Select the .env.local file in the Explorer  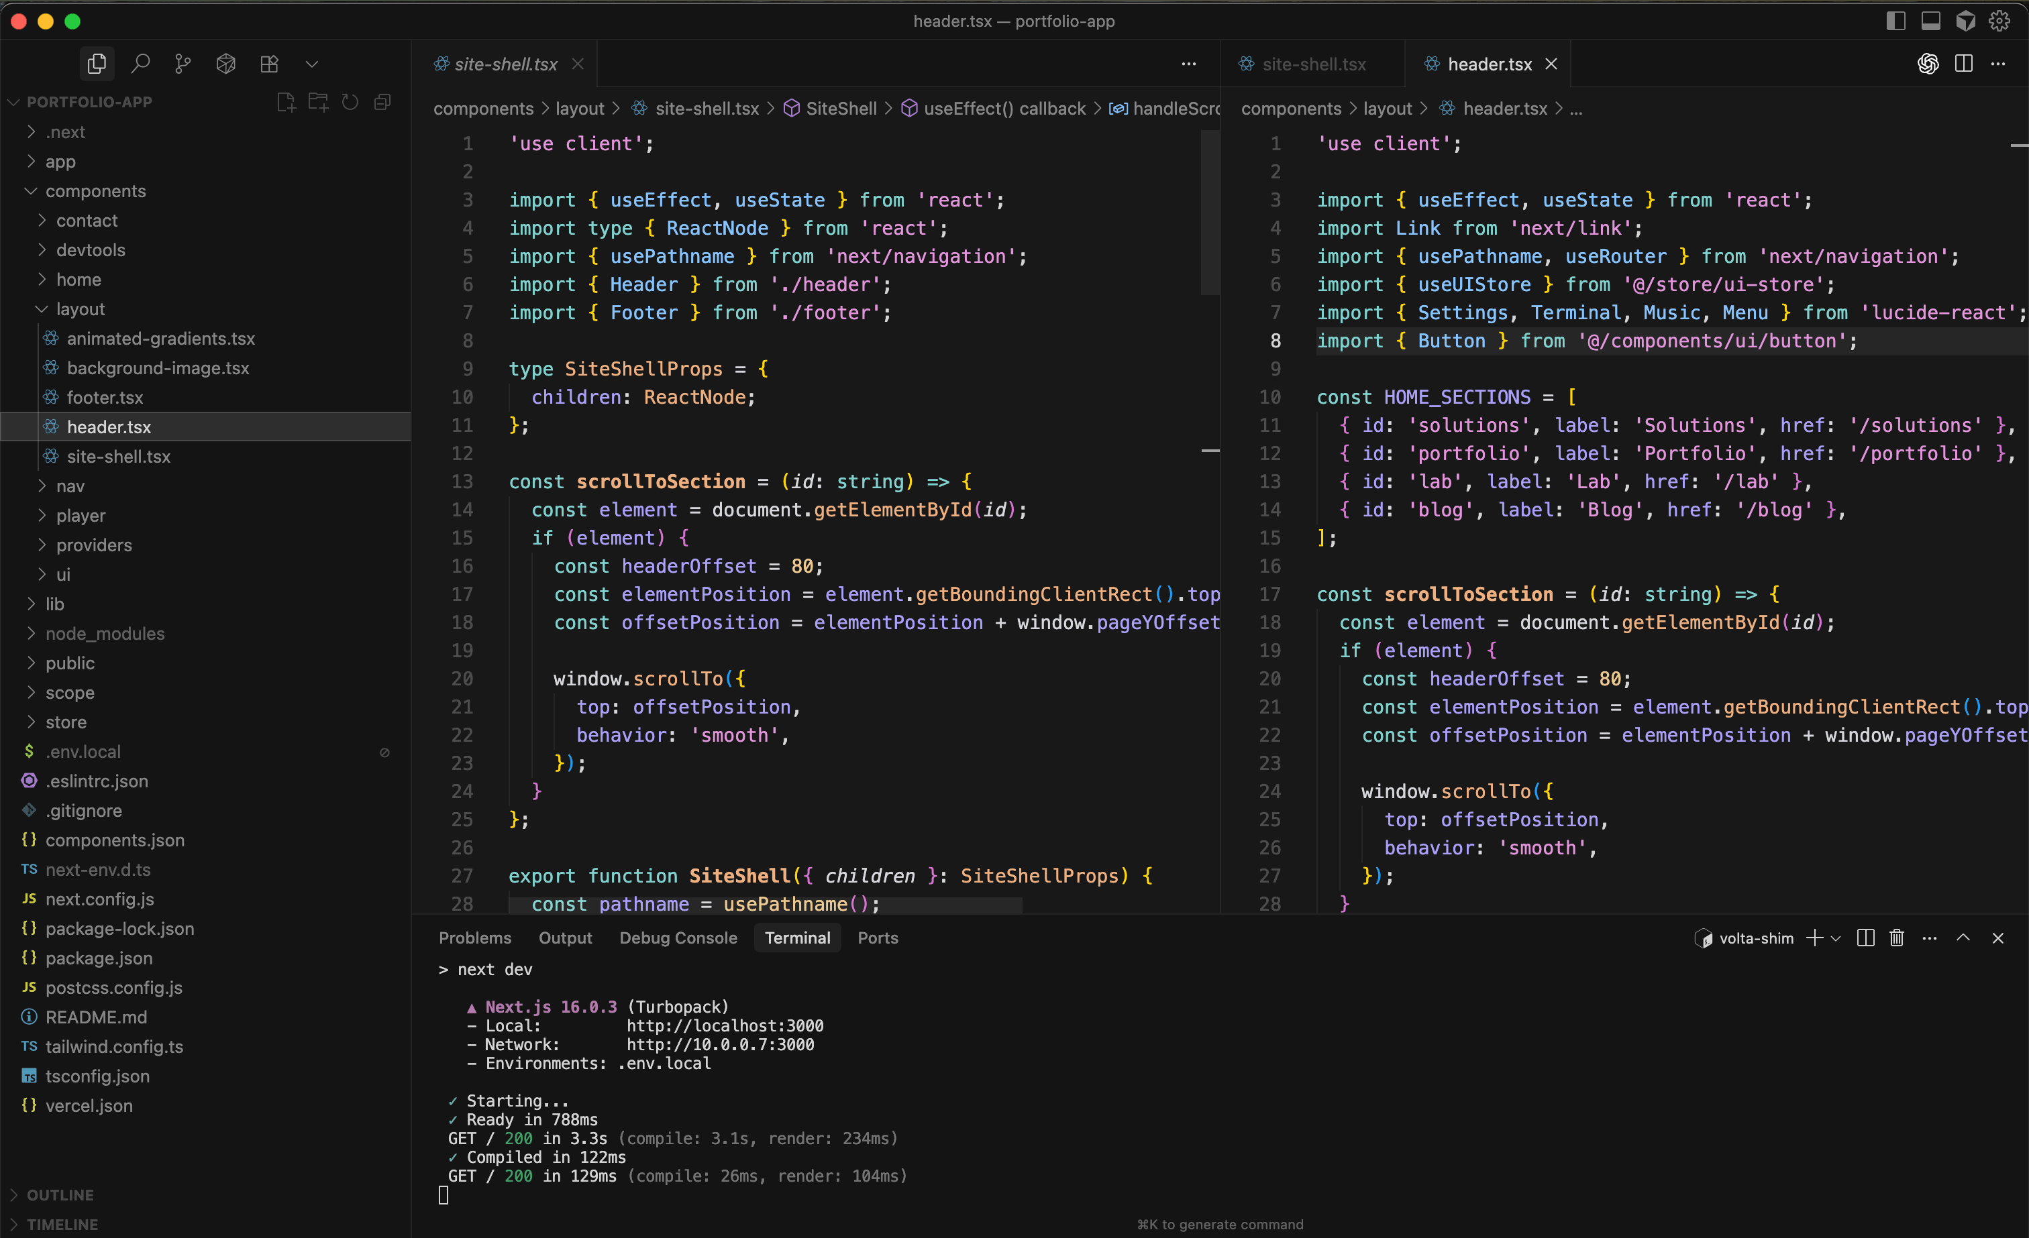tap(83, 752)
